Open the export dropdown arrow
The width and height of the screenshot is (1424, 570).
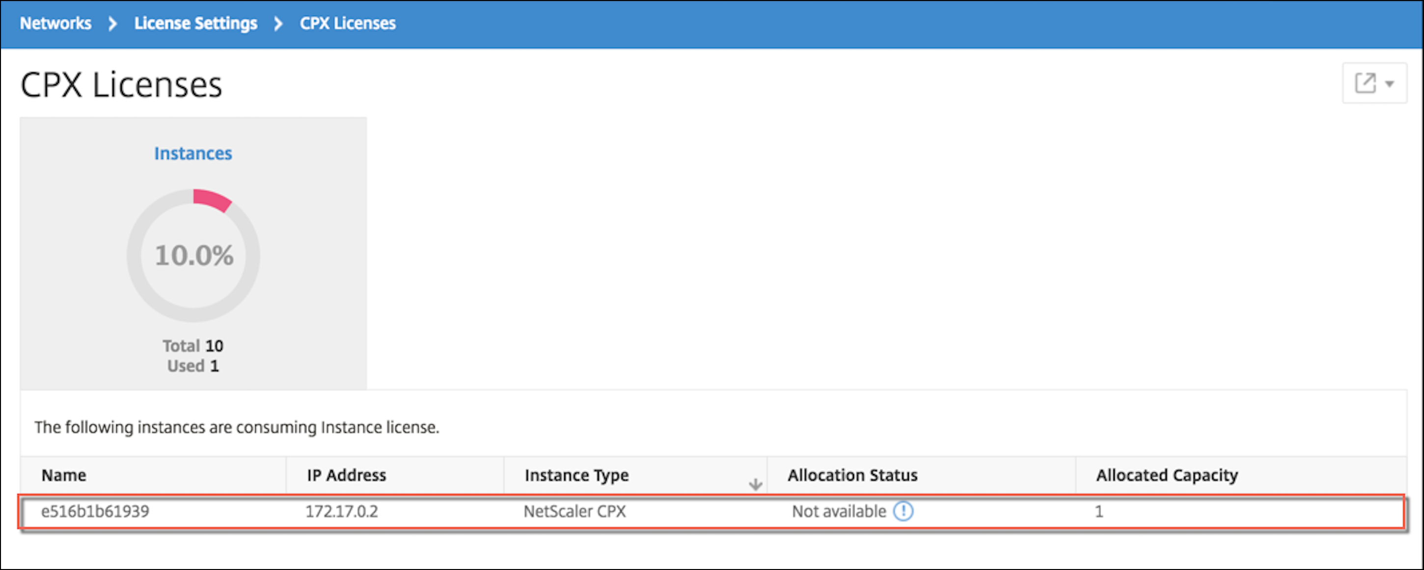coord(1390,84)
